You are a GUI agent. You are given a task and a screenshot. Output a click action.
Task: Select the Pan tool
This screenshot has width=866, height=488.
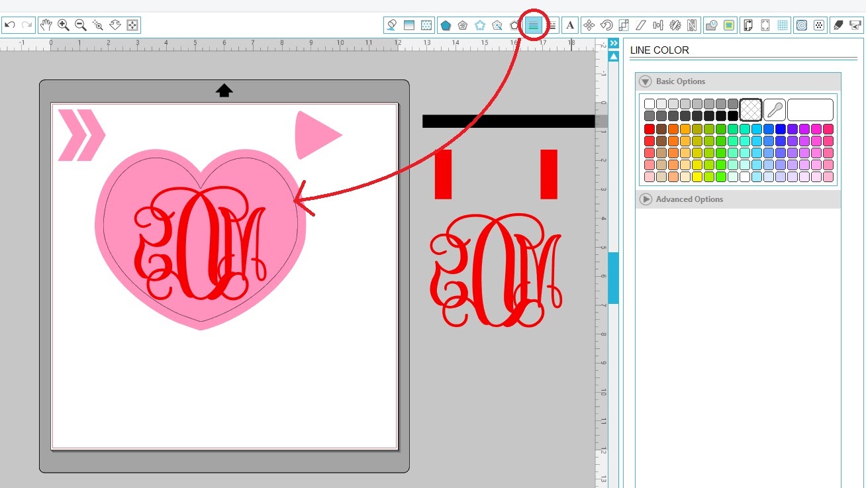pyautogui.click(x=47, y=24)
